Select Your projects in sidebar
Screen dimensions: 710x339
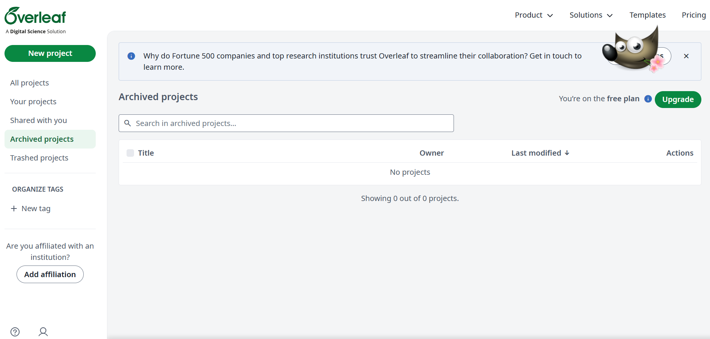point(50,102)
